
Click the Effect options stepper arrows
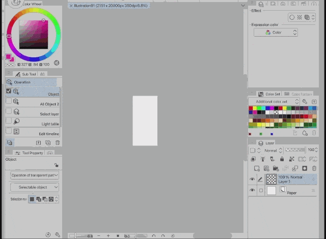point(313,17)
